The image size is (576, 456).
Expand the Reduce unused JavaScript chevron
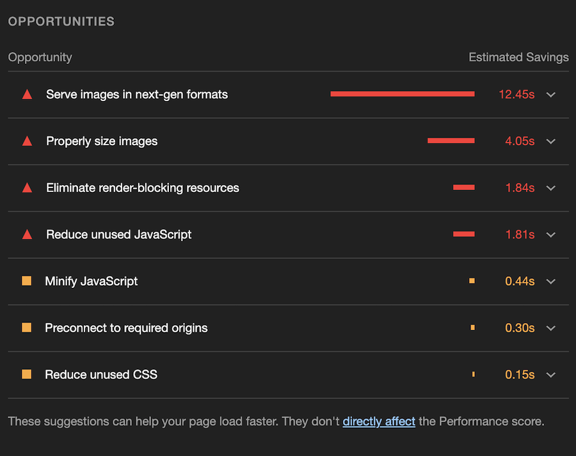point(550,235)
